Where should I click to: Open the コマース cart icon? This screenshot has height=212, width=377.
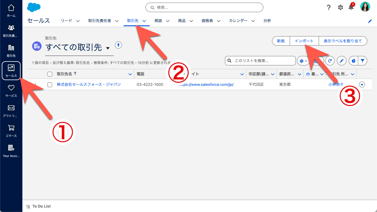[11, 131]
